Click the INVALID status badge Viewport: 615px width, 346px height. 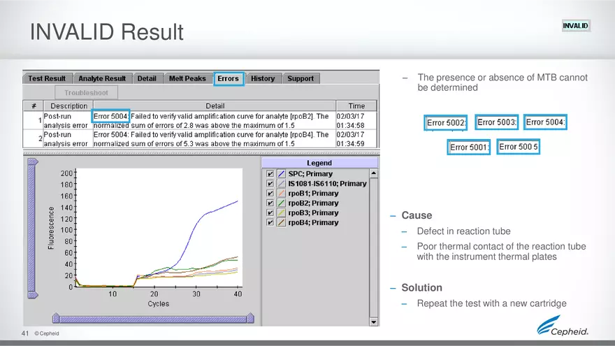pyautogui.click(x=576, y=26)
